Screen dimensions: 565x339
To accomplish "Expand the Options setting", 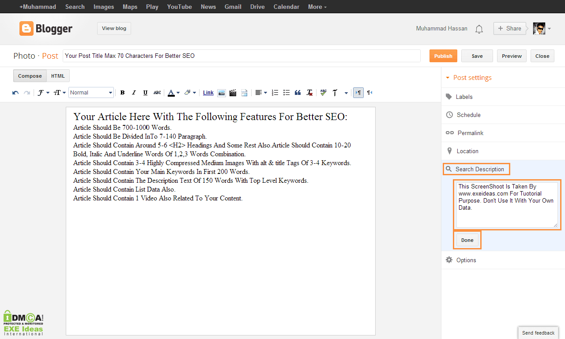I will point(503,260).
